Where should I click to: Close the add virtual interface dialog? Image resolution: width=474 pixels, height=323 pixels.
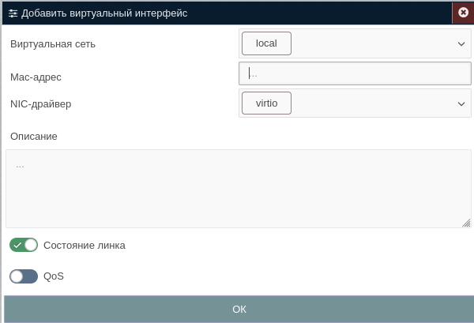[x=463, y=13]
